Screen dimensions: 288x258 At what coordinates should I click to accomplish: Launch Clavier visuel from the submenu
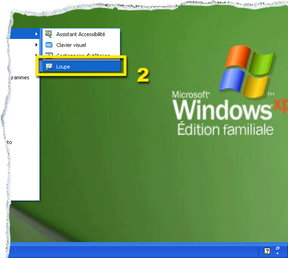point(81,45)
